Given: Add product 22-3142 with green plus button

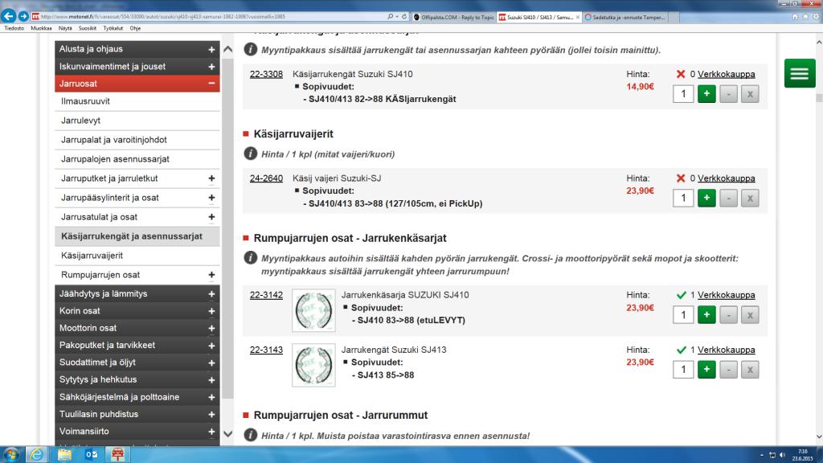Looking at the screenshot, I should click(x=706, y=315).
